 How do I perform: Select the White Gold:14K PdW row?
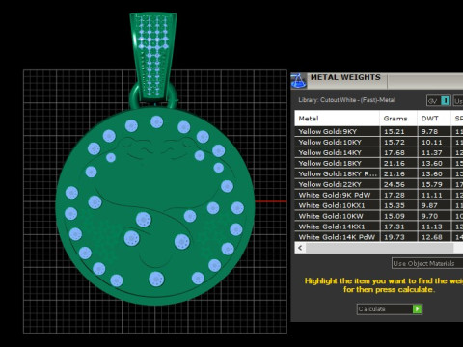(379, 237)
